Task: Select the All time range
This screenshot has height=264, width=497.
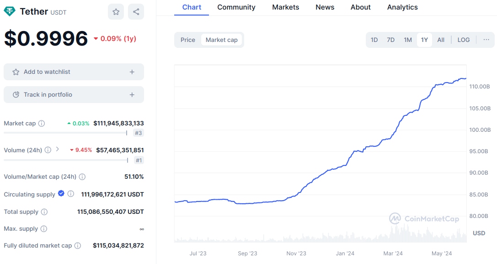Action: (x=441, y=40)
